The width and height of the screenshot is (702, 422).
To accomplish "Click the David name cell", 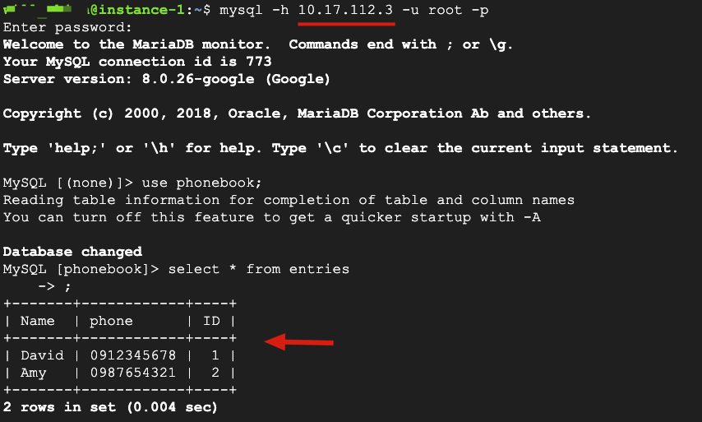I will (41, 355).
